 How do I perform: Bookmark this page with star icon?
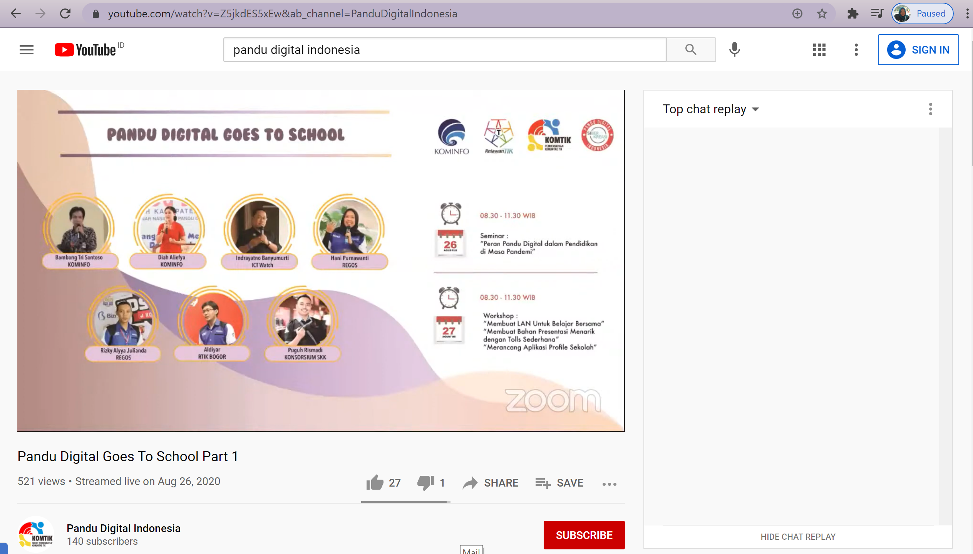822,14
